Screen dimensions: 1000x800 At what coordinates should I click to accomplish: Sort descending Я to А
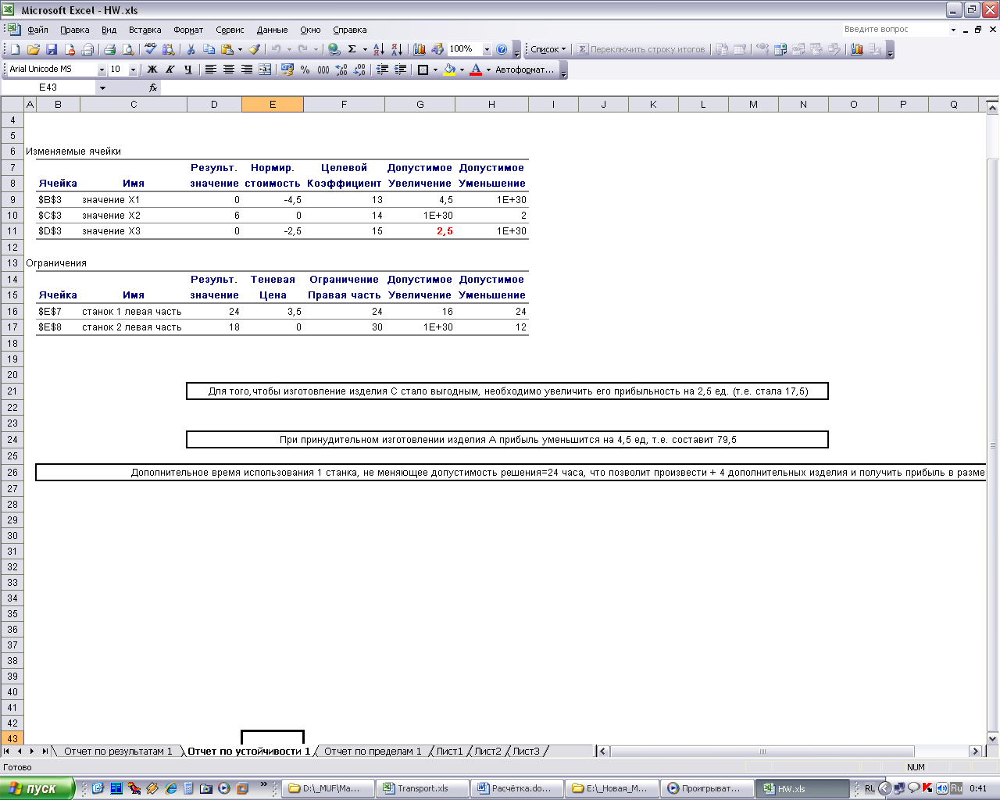click(x=397, y=49)
